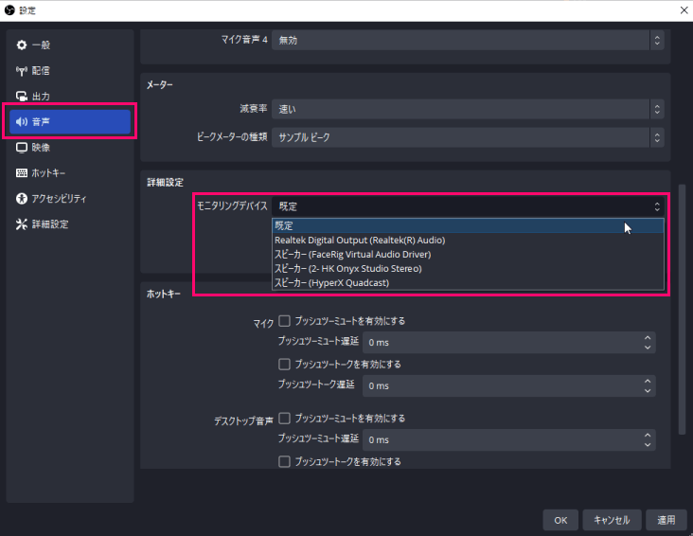Increase マイク プッシュツーミュート遅延 with the up arrow
693x536 pixels.
[x=648, y=337]
